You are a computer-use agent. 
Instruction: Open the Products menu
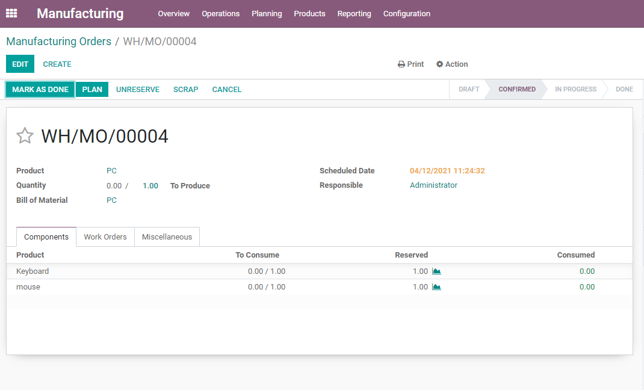(x=310, y=14)
